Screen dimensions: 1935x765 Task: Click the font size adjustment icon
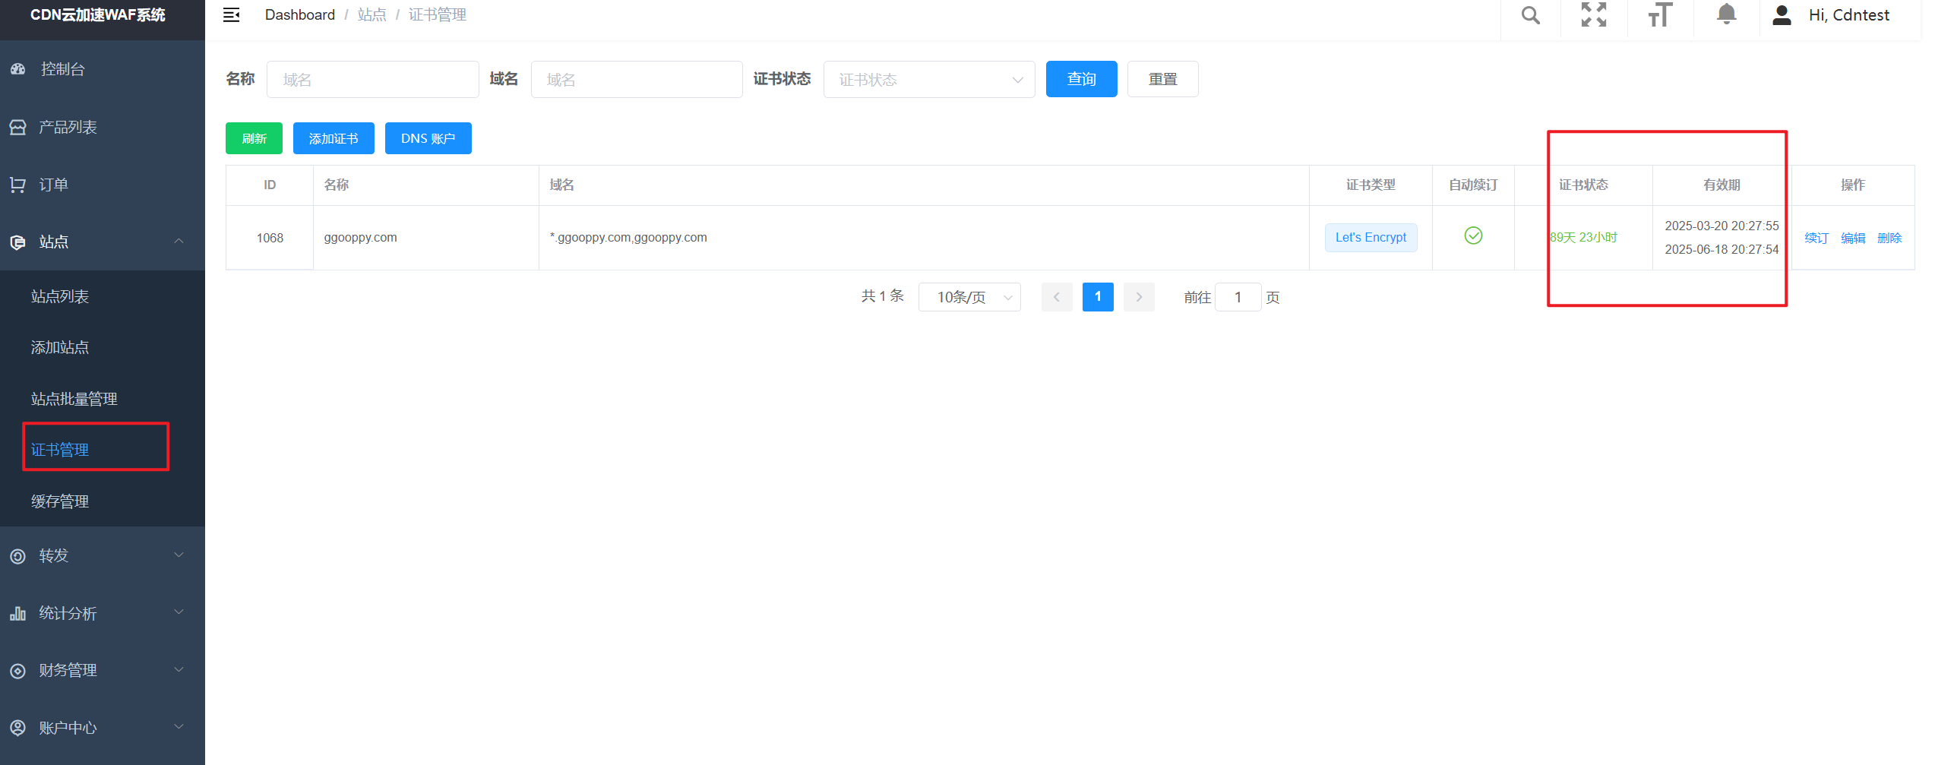(1660, 15)
